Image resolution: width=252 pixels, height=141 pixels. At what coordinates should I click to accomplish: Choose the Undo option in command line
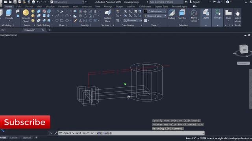coord(107,133)
